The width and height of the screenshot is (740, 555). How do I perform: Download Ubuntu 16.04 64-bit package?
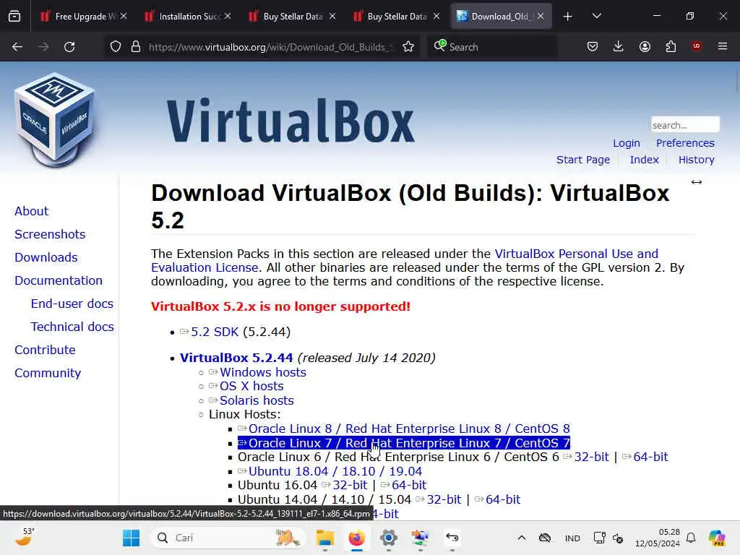(409, 485)
